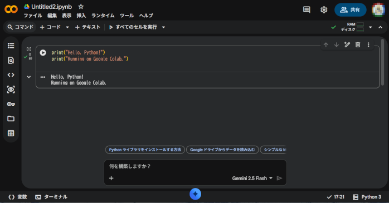
Task: Open find and replace sidebar icon
Action: coord(11,60)
